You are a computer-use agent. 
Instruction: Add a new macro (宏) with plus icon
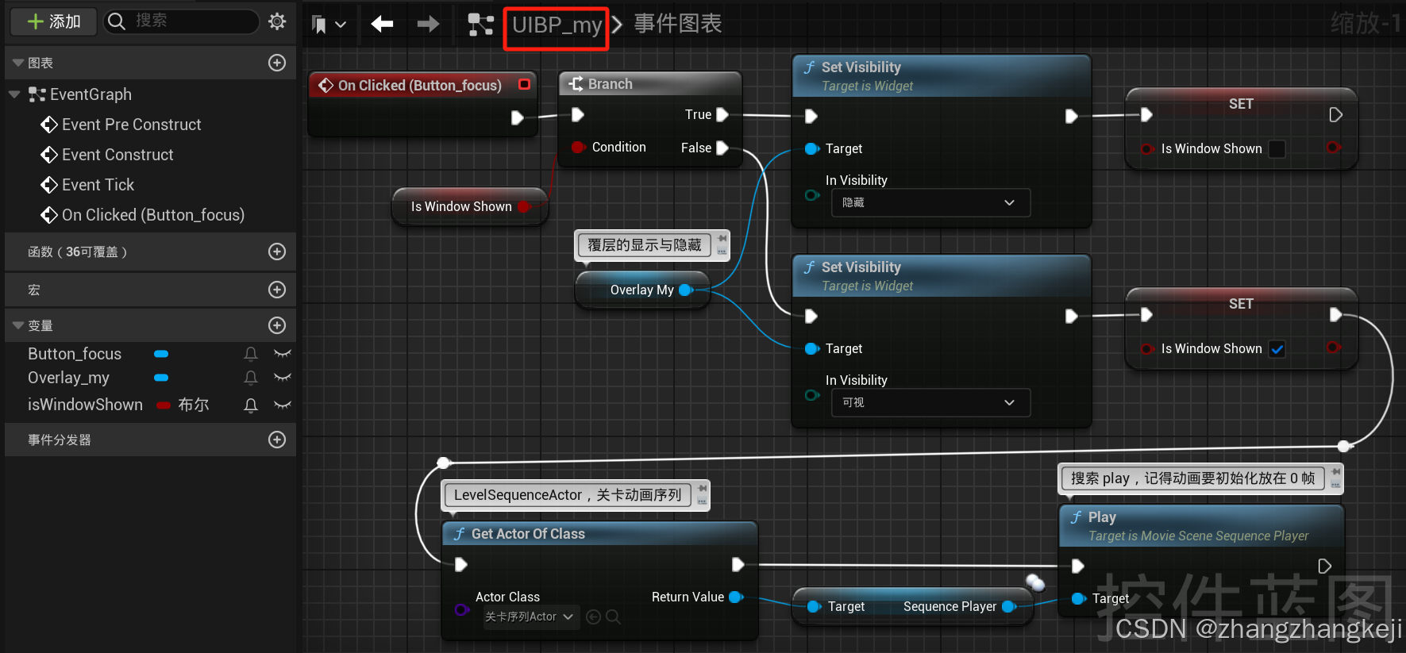277,290
